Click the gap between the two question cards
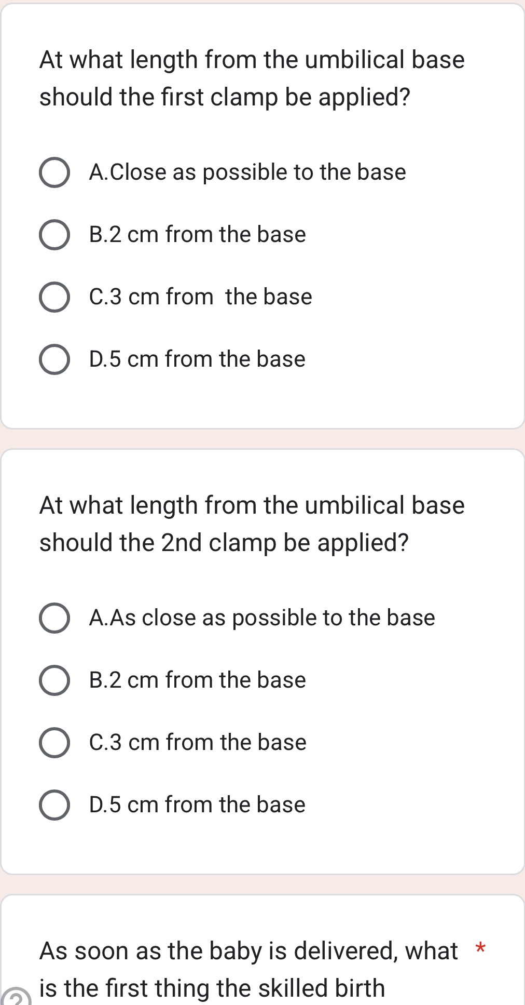 pyautogui.click(x=262, y=438)
